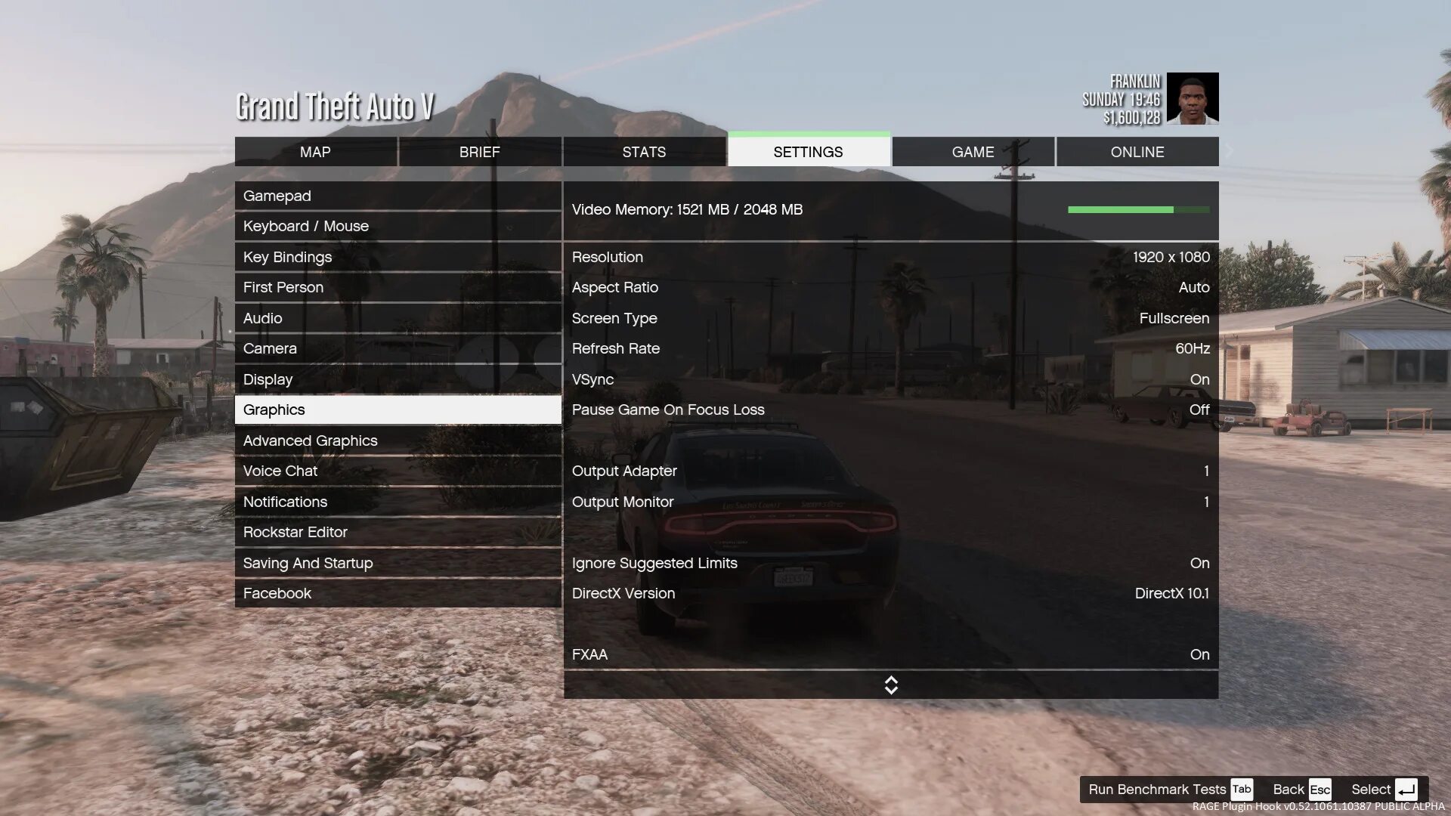Click the Saving And Startup icon
Viewport: 1451px width, 816px height.
(308, 563)
